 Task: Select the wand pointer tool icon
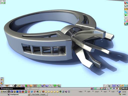tap(51, 86)
